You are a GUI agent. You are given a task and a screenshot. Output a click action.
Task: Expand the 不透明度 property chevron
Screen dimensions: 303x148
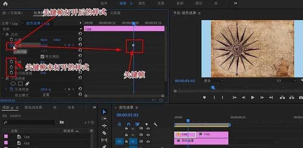point(6,89)
